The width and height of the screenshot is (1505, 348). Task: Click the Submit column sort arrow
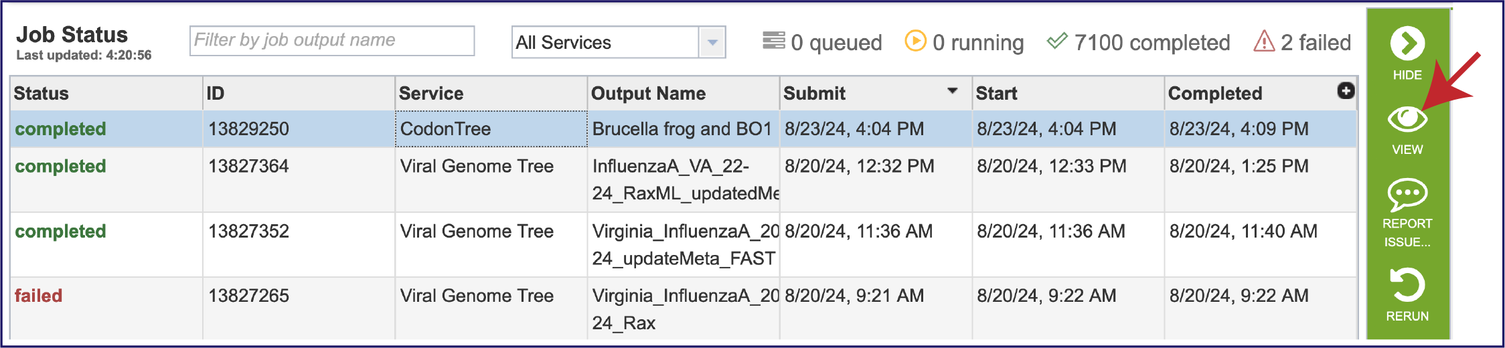coord(952,91)
